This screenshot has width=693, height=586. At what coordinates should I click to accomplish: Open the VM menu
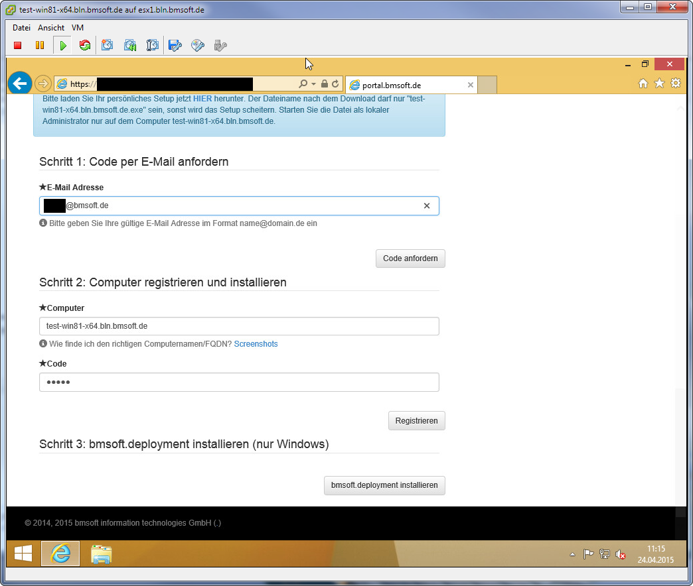pos(78,28)
